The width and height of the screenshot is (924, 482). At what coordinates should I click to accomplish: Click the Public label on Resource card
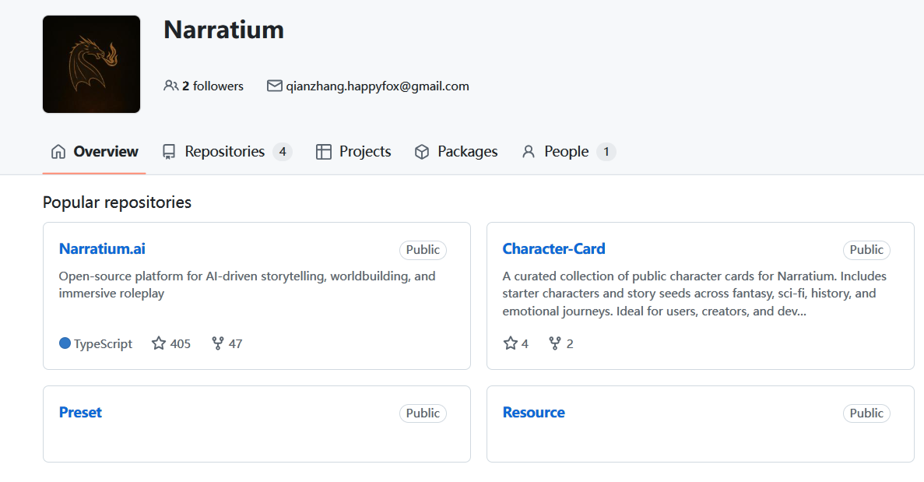(x=867, y=413)
